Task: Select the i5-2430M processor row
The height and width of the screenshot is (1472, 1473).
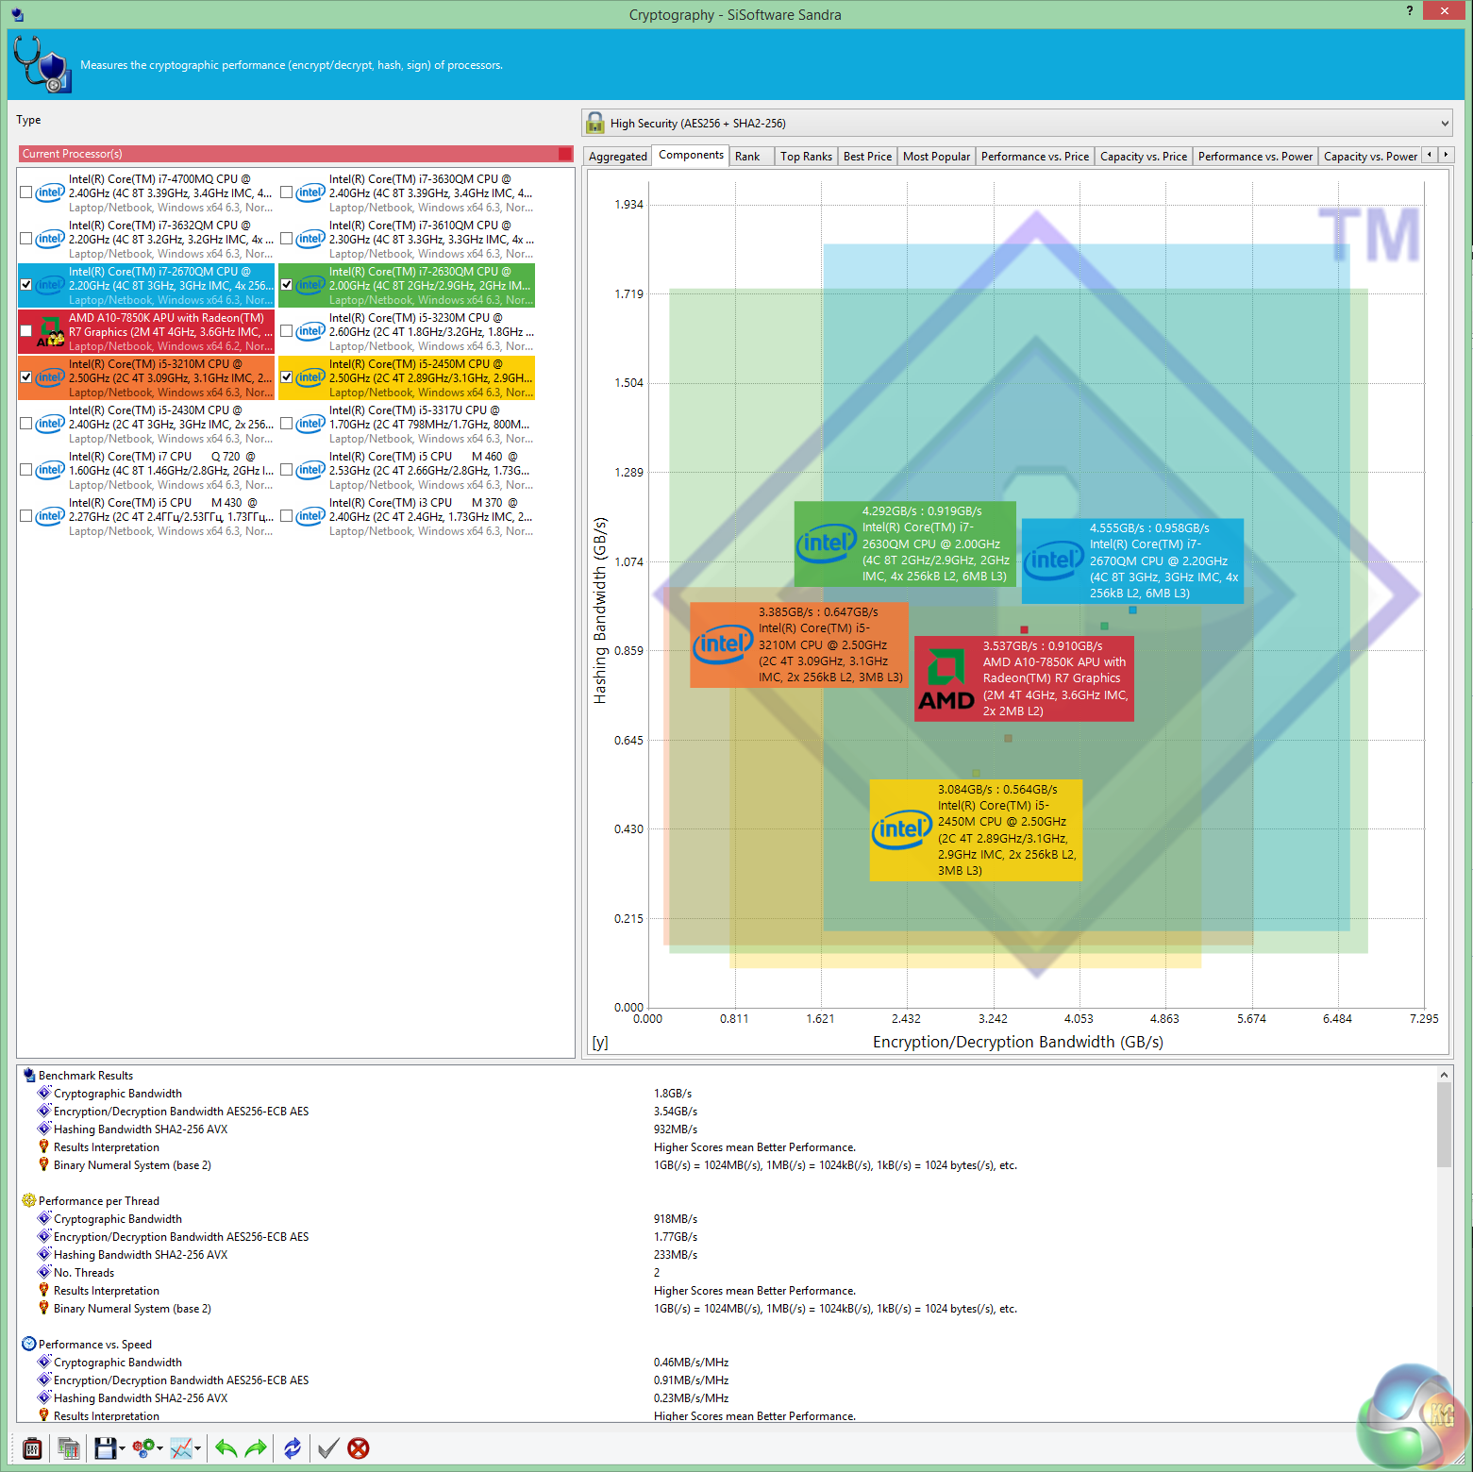Action: tap(146, 424)
